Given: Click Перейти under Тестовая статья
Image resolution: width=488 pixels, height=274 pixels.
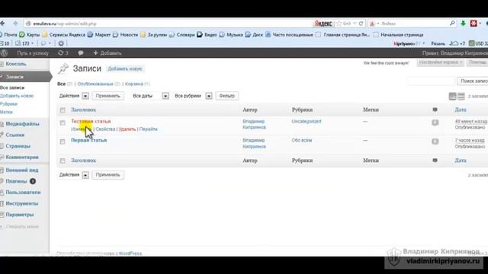Looking at the screenshot, I should 149,129.
